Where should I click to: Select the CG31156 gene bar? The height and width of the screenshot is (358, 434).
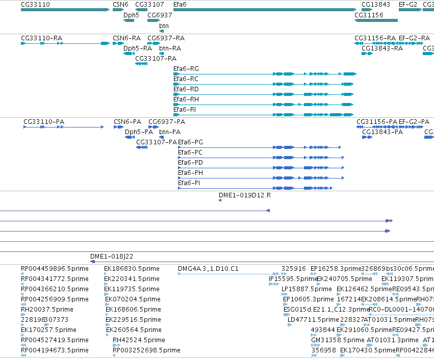coord(376,20)
